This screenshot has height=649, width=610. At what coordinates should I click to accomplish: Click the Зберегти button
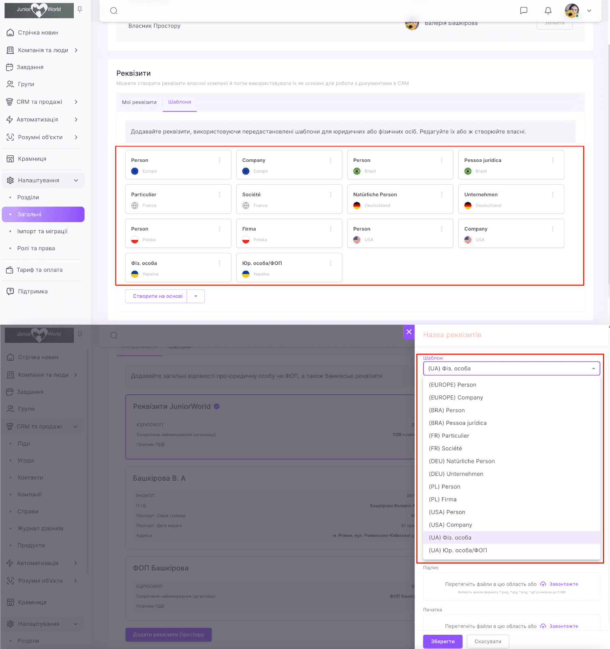click(442, 641)
